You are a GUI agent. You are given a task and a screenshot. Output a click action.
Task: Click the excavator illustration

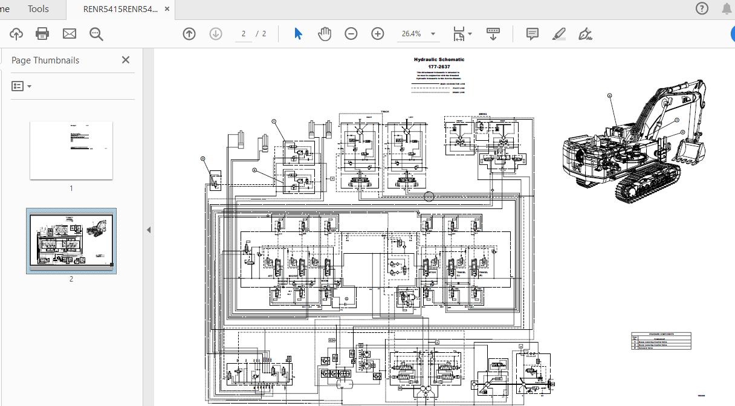(635, 140)
